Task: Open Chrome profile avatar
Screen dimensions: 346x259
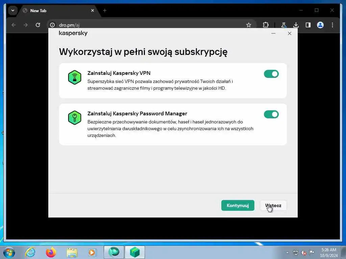Action: [x=320, y=25]
